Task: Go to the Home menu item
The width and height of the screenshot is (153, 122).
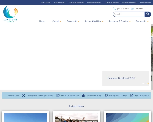Action: [42, 21]
